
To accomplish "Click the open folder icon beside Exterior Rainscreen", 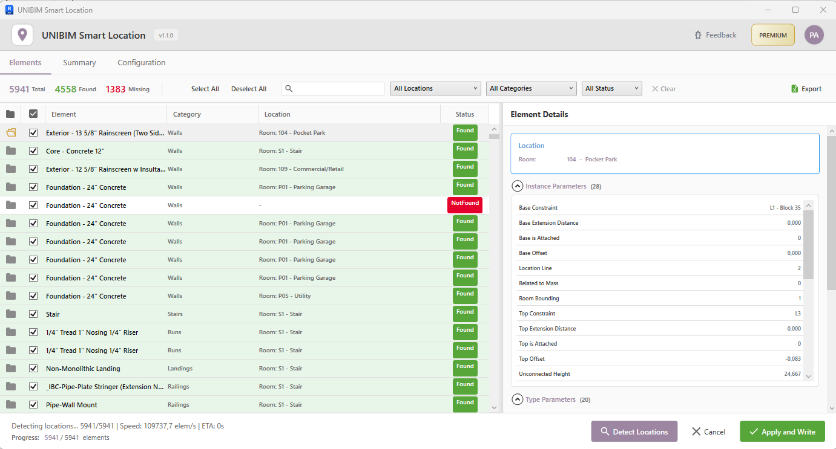I will pos(10,132).
